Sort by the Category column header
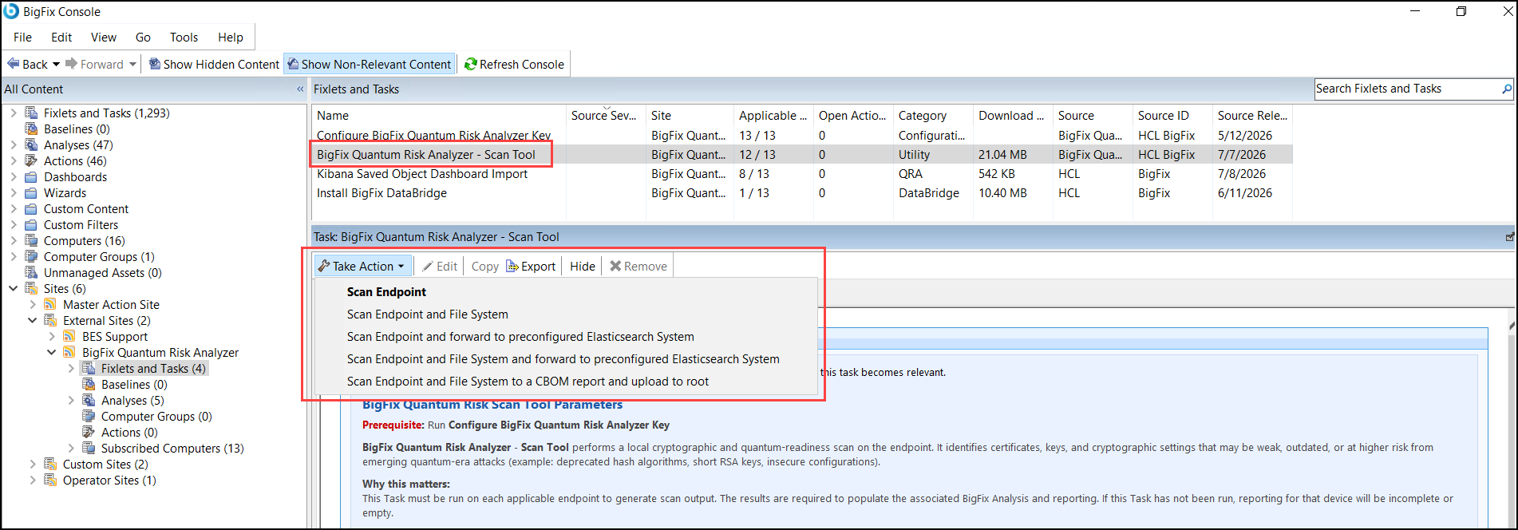 tap(932, 116)
